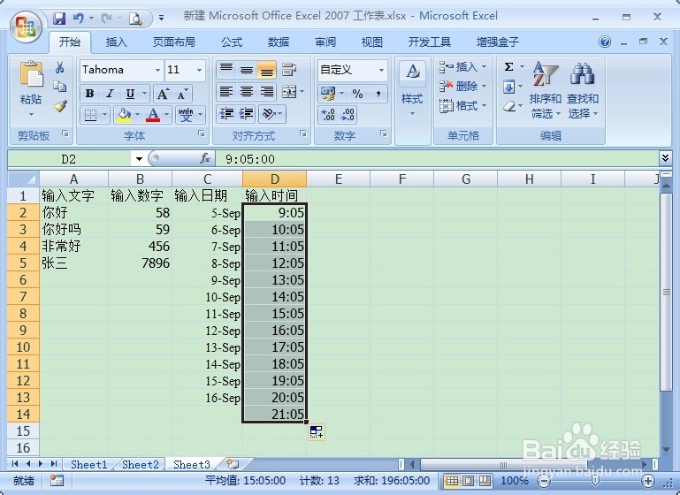
Task: Switch to Normal view in status bar
Action: pos(452,481)
